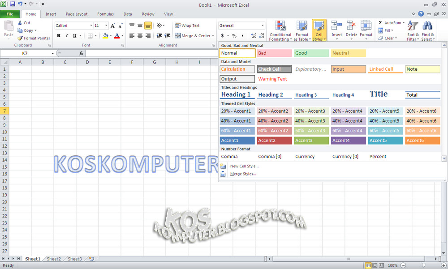This screenshot has width=448, height=269.
Task: Switch to the Insert ribbon tab
Action: (x=51, y=14)
